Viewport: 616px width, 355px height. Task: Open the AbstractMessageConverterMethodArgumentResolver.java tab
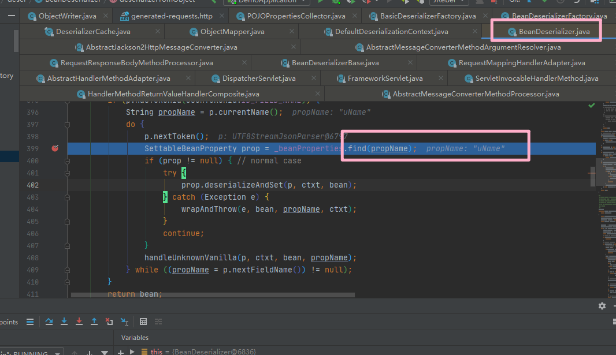coord(458,47)
